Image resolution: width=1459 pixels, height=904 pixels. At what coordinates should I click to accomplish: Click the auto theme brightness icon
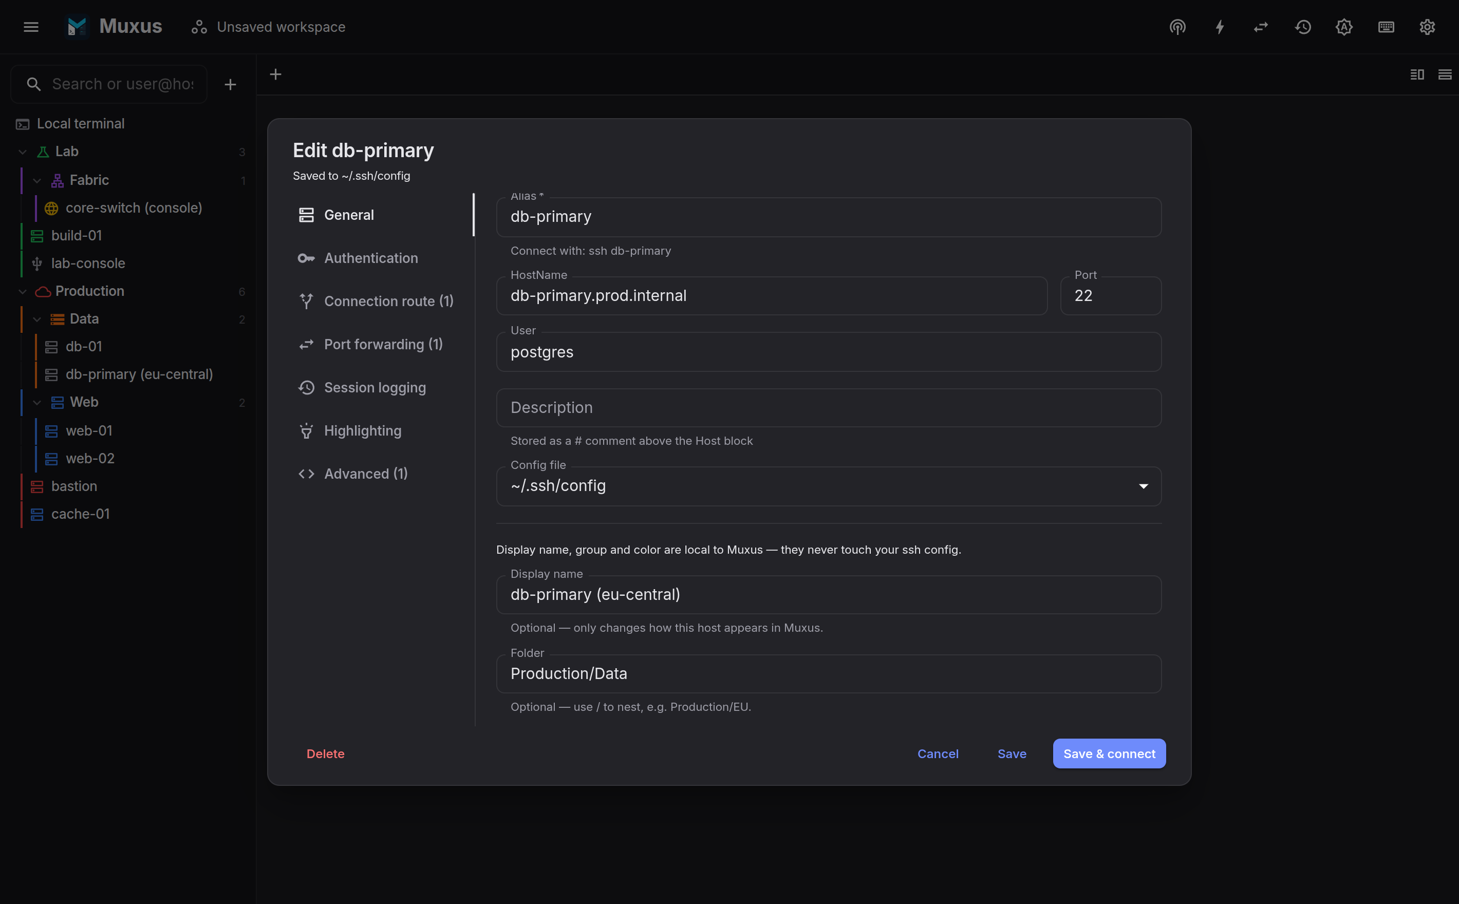click(x=1344, y=27)
